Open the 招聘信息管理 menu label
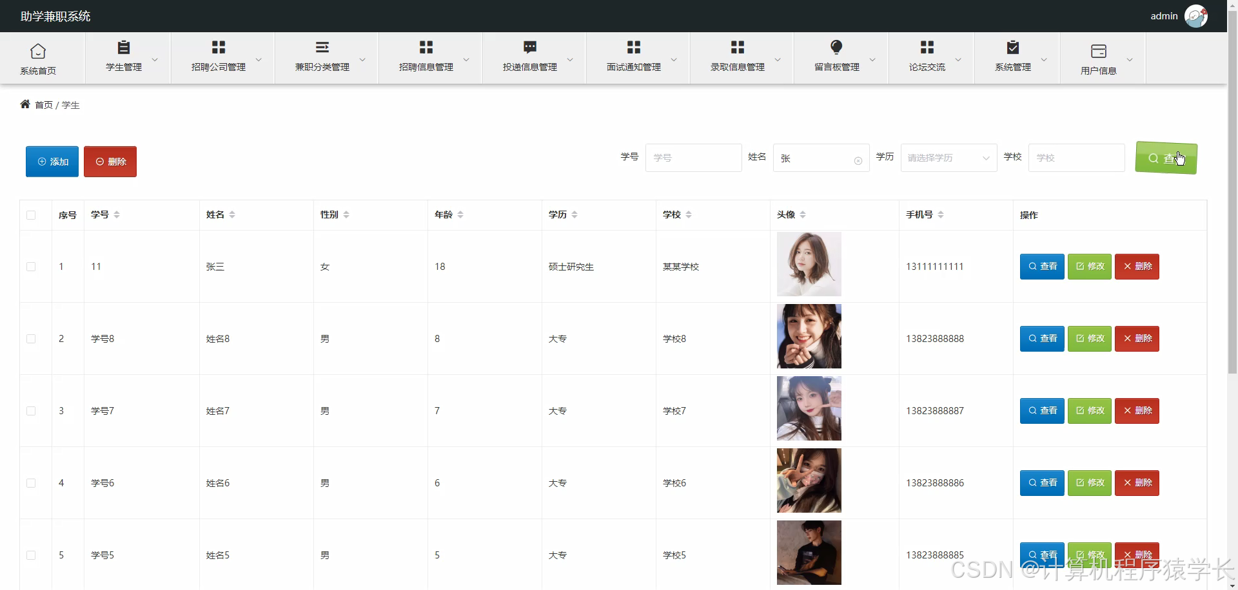The height and width of the screenshot is (590, 1238). 426,67
